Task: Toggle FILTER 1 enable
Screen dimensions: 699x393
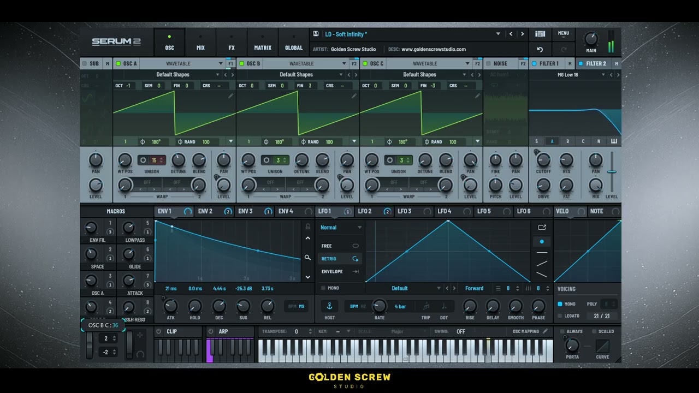Action: point(534,63)
